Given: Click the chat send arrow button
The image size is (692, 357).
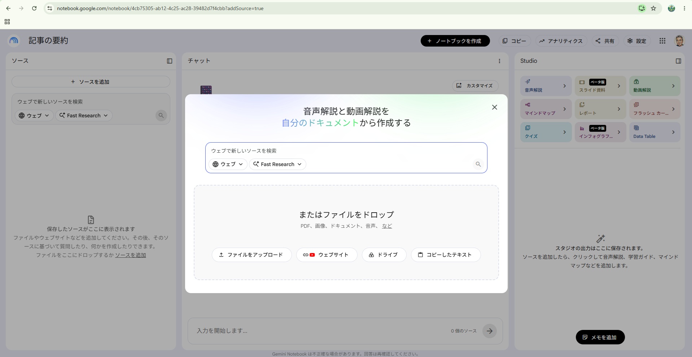Looking at the screenshot, I should 489,331.
